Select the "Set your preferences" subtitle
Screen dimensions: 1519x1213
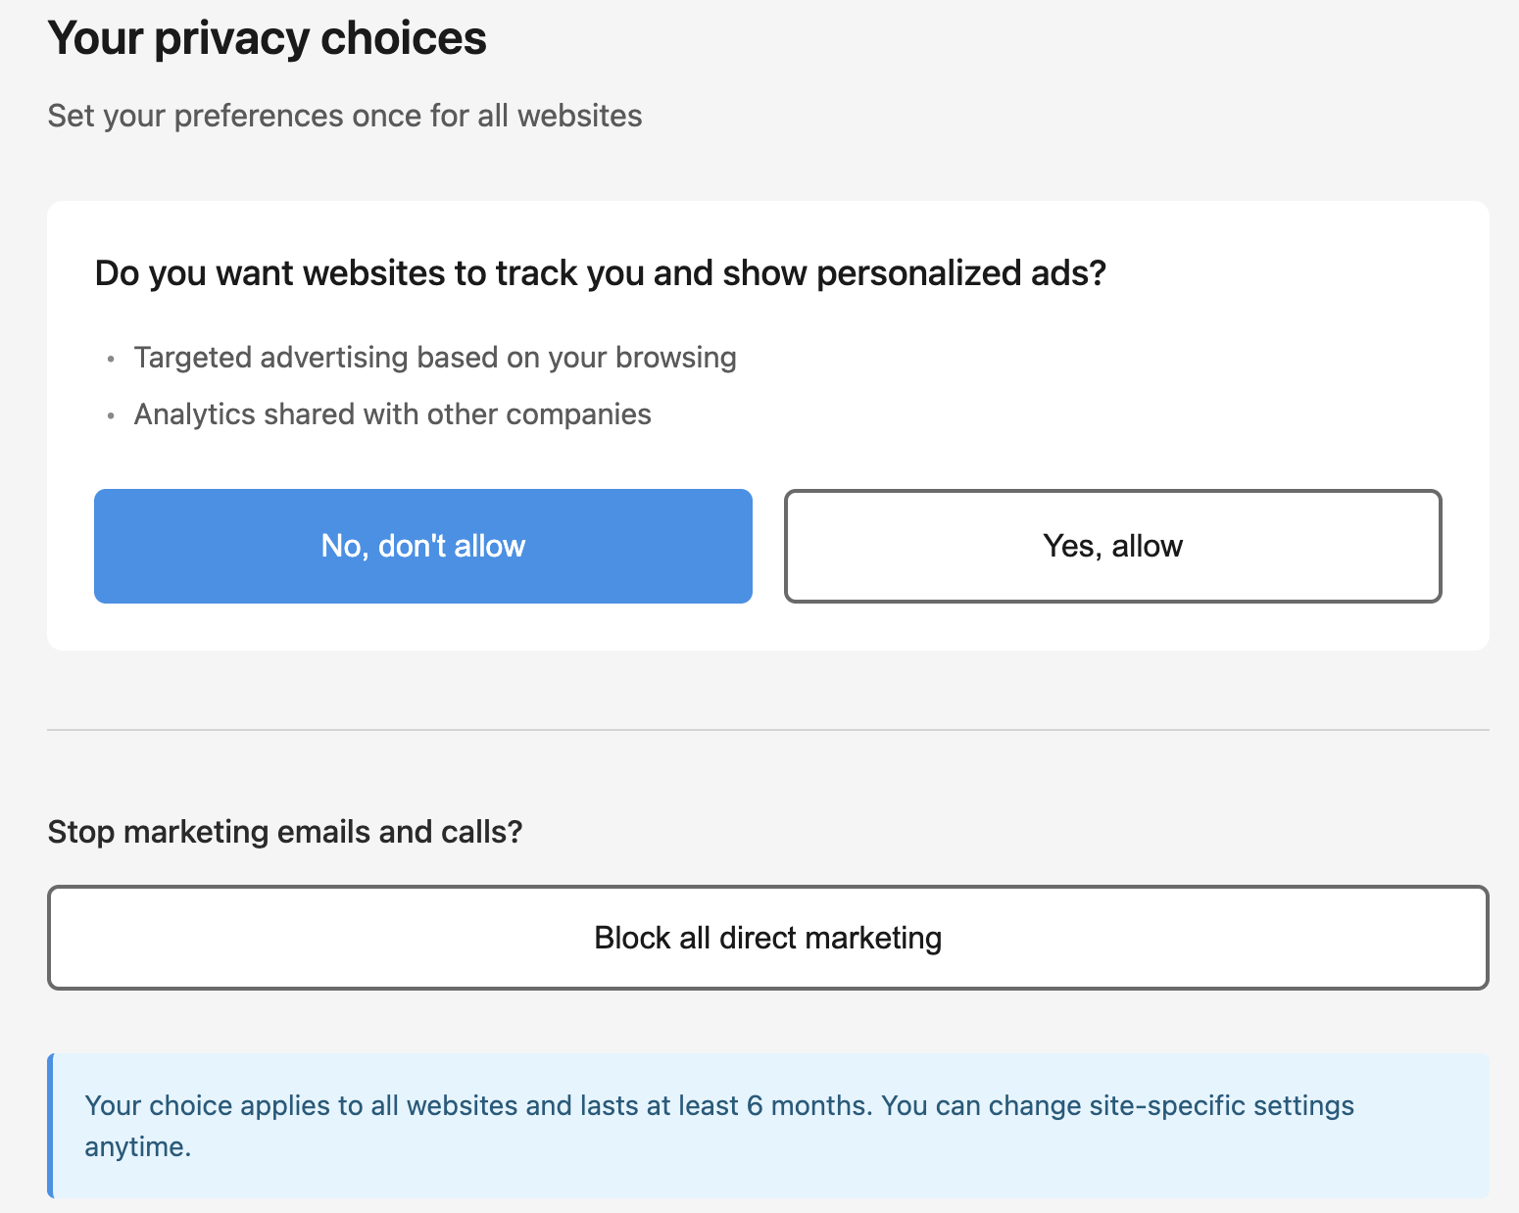click(344, 115)
